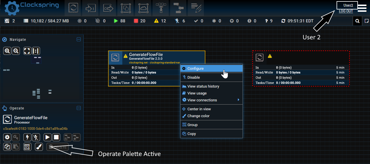Select the Process Group toolbar icon
Screen dimensions: 370x164
[x=126, y=8]
